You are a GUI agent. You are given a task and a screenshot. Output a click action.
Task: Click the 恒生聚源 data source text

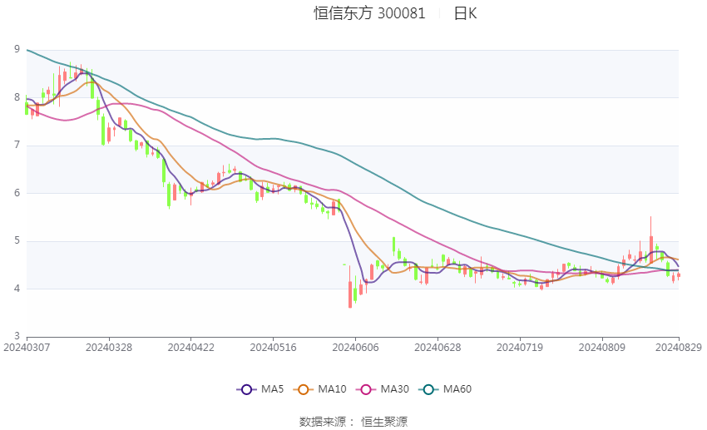pos(384,422)
